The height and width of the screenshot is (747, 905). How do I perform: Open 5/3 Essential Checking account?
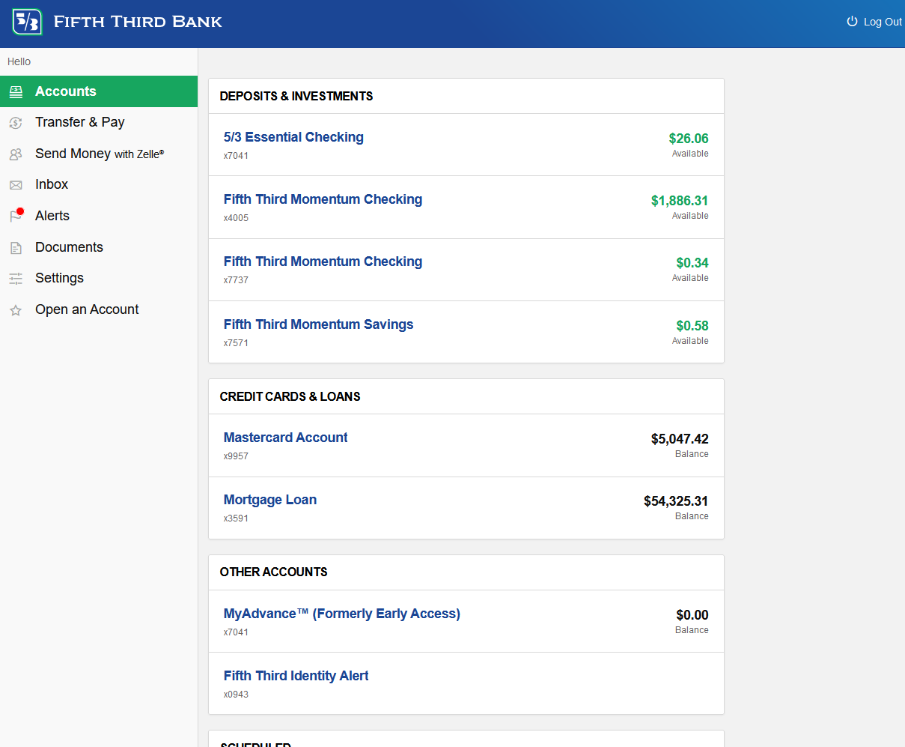point(293,137)
